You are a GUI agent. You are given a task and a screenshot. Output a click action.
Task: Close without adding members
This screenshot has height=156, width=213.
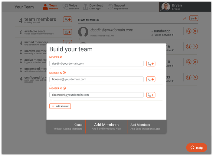coord(68,127)
